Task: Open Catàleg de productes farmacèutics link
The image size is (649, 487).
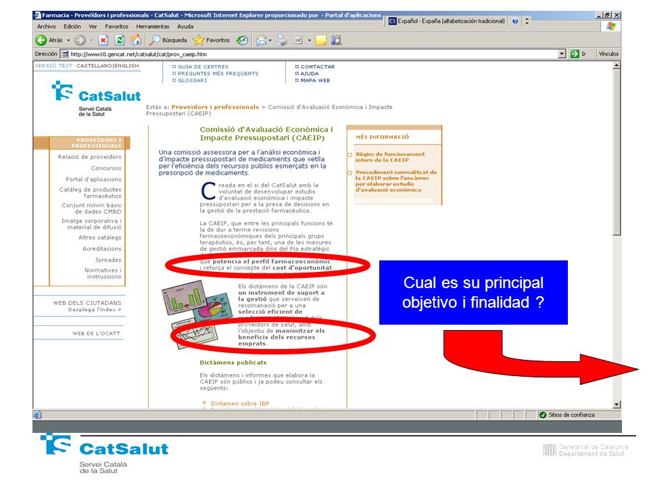Action: [x=90, y=193]
